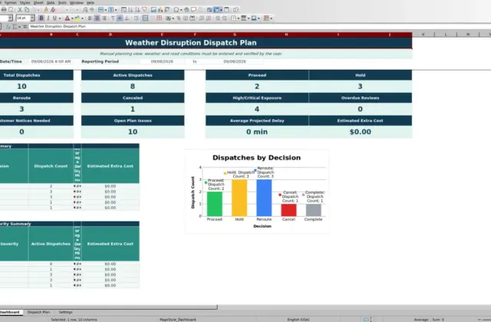Click the Format as Percent icon
The width and height of the screenshot is (491, 322).
click(x=179, y=18)
